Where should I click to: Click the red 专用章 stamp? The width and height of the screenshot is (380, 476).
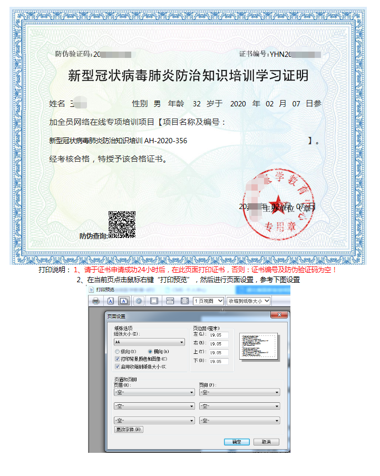pyautogui.click(x=279, y=204)
